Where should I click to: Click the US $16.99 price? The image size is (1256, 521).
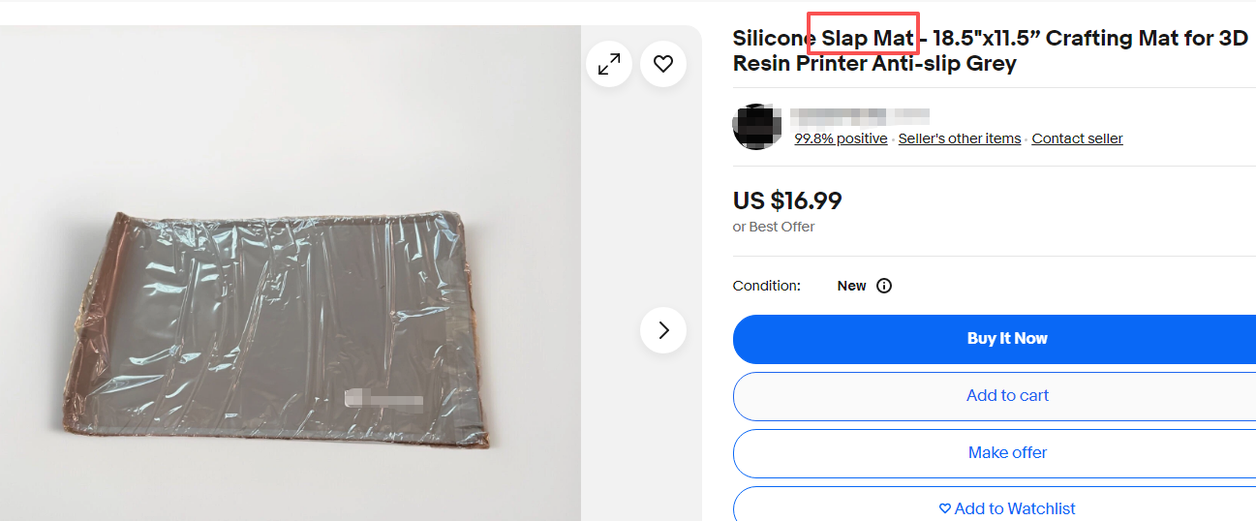coord(787,201)
